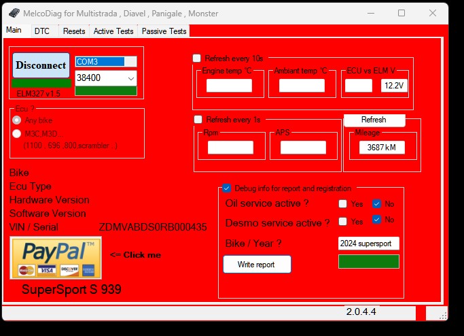
Task: Click the Software Version label
Action: [x=48, y=214]
